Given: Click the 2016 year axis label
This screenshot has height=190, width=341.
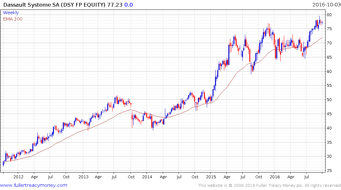Looking at the screenshot, I should (x=275, y=177).
